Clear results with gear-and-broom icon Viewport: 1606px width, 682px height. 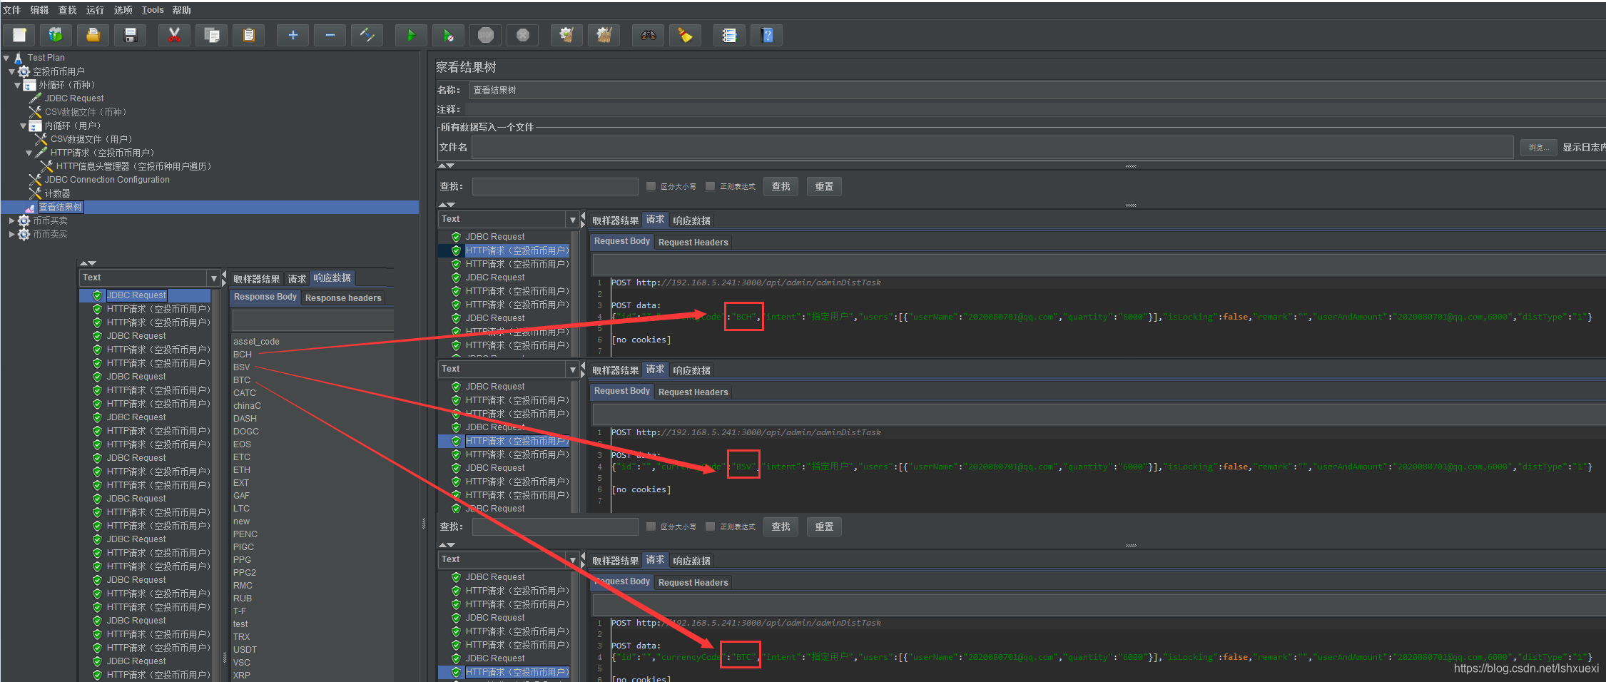click(566, 35)
